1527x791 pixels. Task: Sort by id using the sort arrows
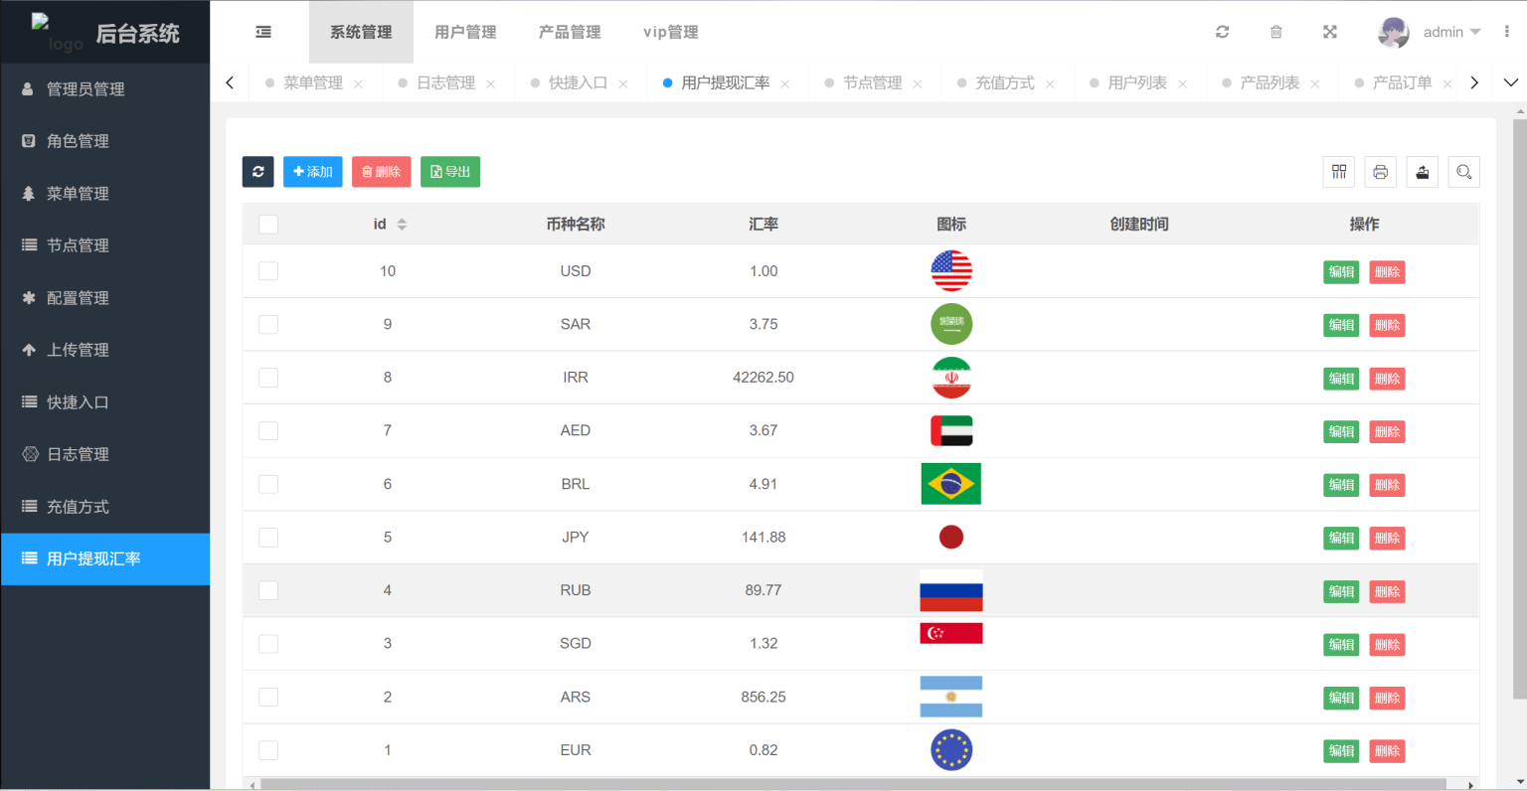[x=403, y=224]
